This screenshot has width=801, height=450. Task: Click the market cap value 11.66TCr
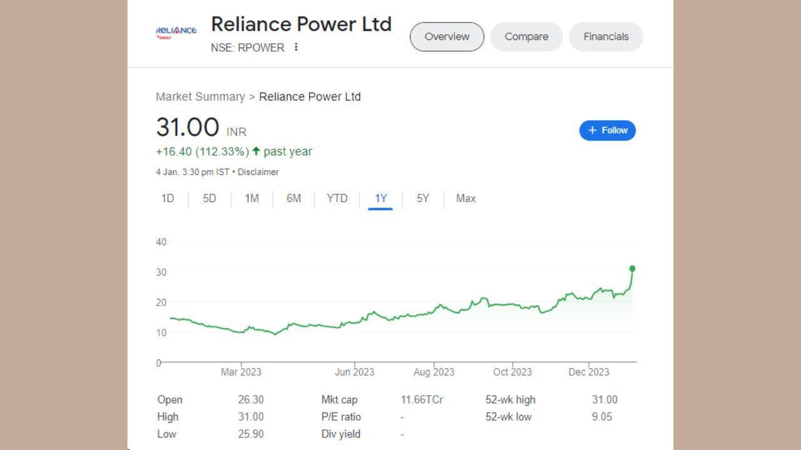pyautogui.click(x=422, y=399)
